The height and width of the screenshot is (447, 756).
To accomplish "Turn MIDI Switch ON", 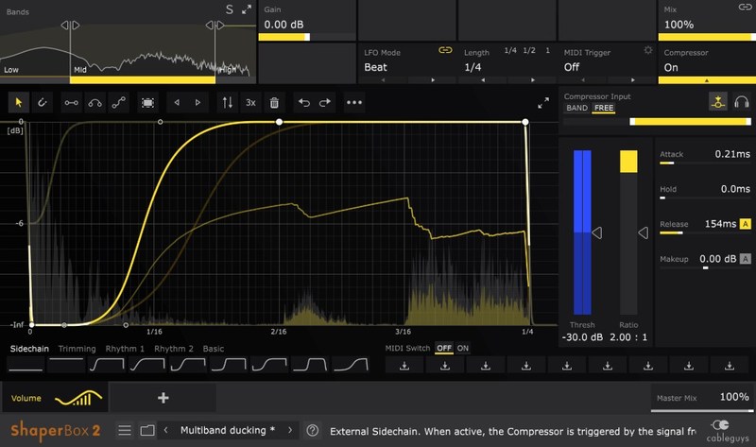I will pos(463,348).
